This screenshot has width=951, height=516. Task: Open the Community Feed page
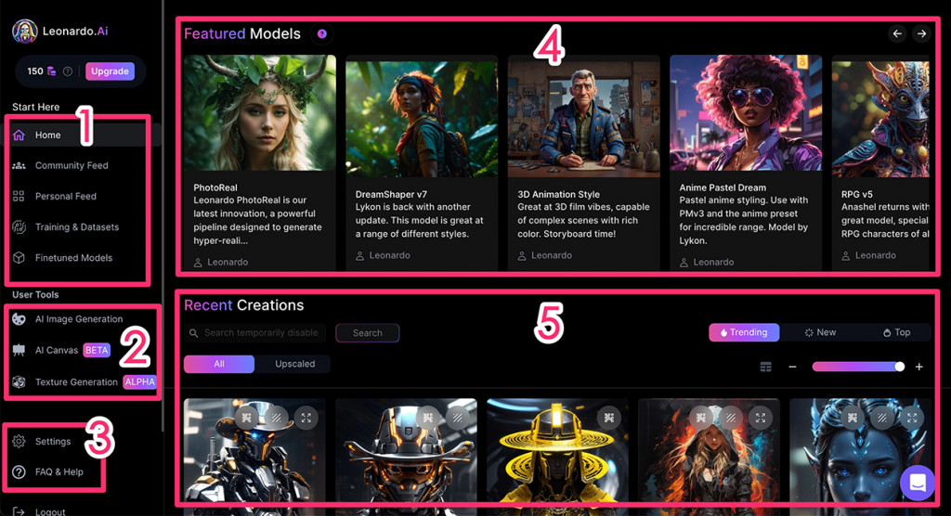[71, 165]
